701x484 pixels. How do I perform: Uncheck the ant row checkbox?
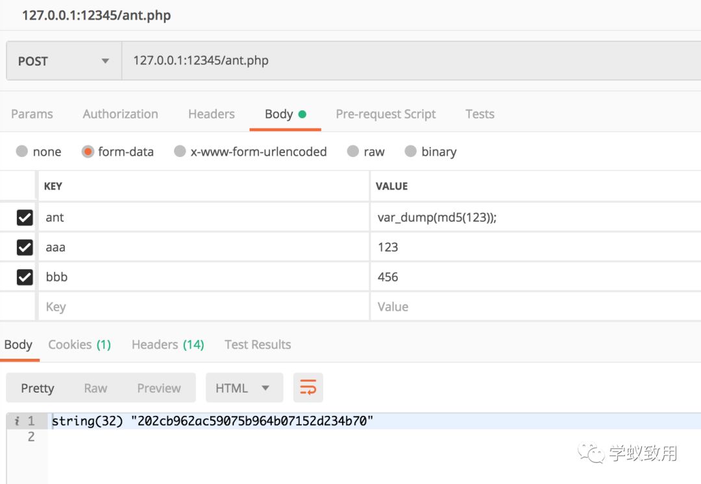pyautogui.click(x=25, y=217)
